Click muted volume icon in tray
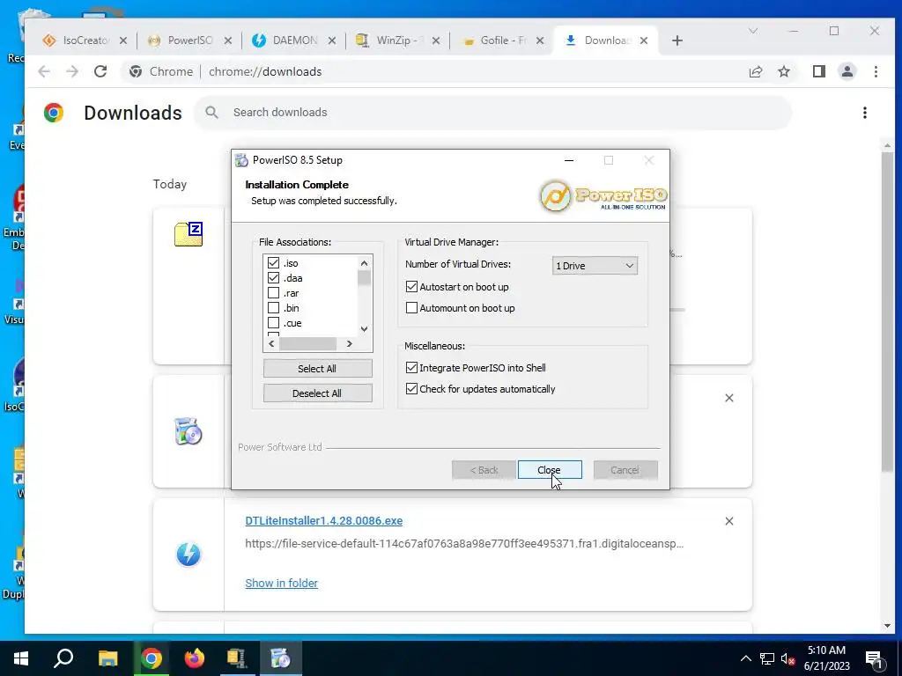902x676 pixels. (788, 658)
